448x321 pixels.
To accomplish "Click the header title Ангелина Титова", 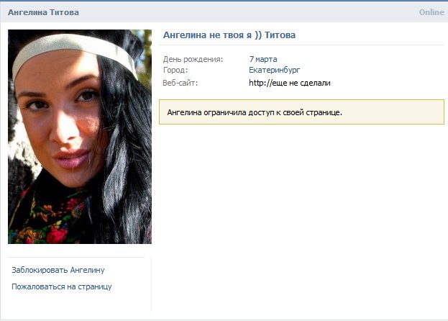I will (43, 12).
